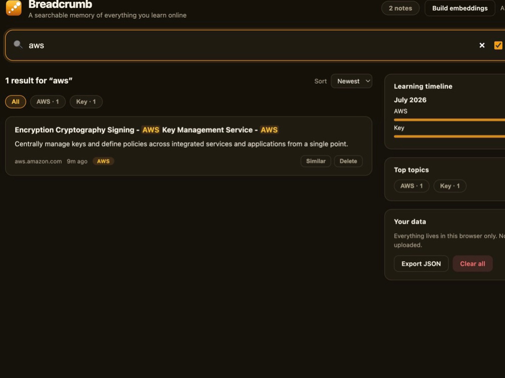Image resolution: width=505 pixels, height=378 pixels.
Task: Click the AWS tag badge on the note
Action: pos(104,161)
